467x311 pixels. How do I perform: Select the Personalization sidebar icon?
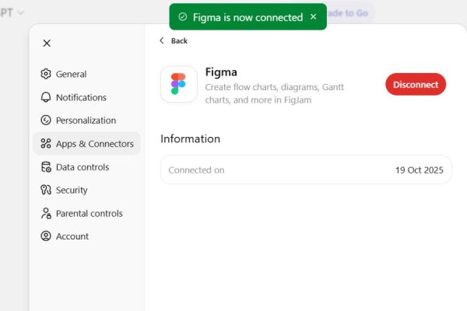pyautogui.click(x=46, y=121)
